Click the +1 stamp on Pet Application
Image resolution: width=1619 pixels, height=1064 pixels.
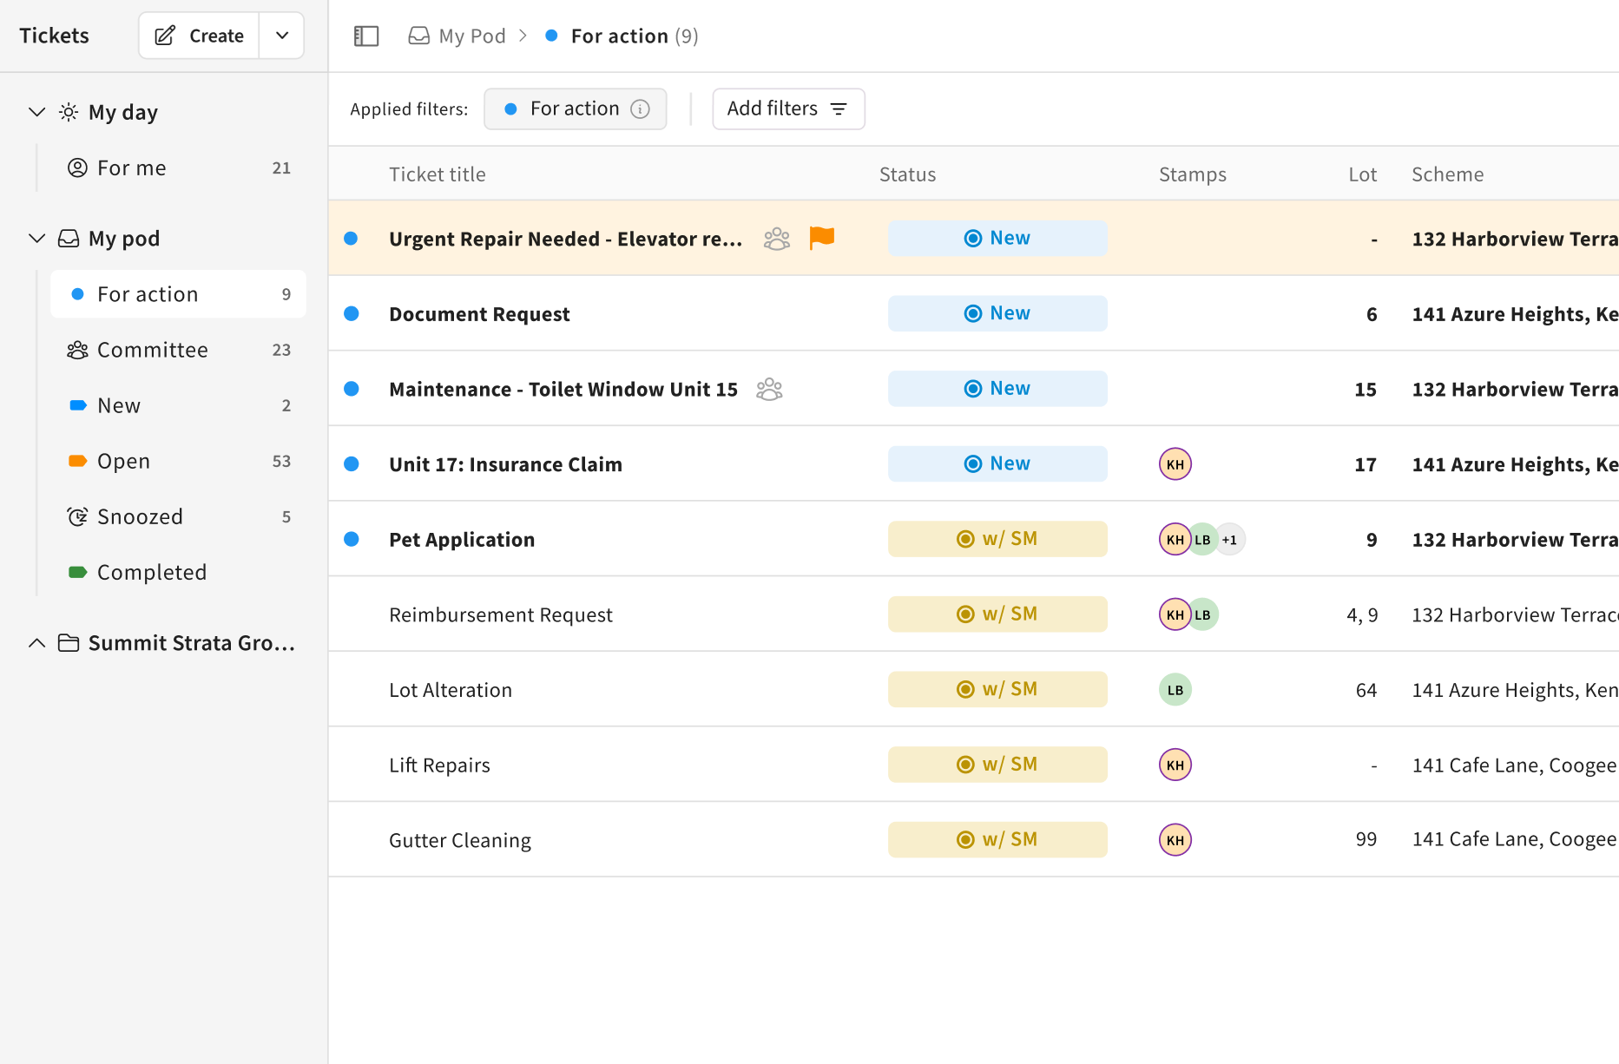click(x=1229, y=540)
